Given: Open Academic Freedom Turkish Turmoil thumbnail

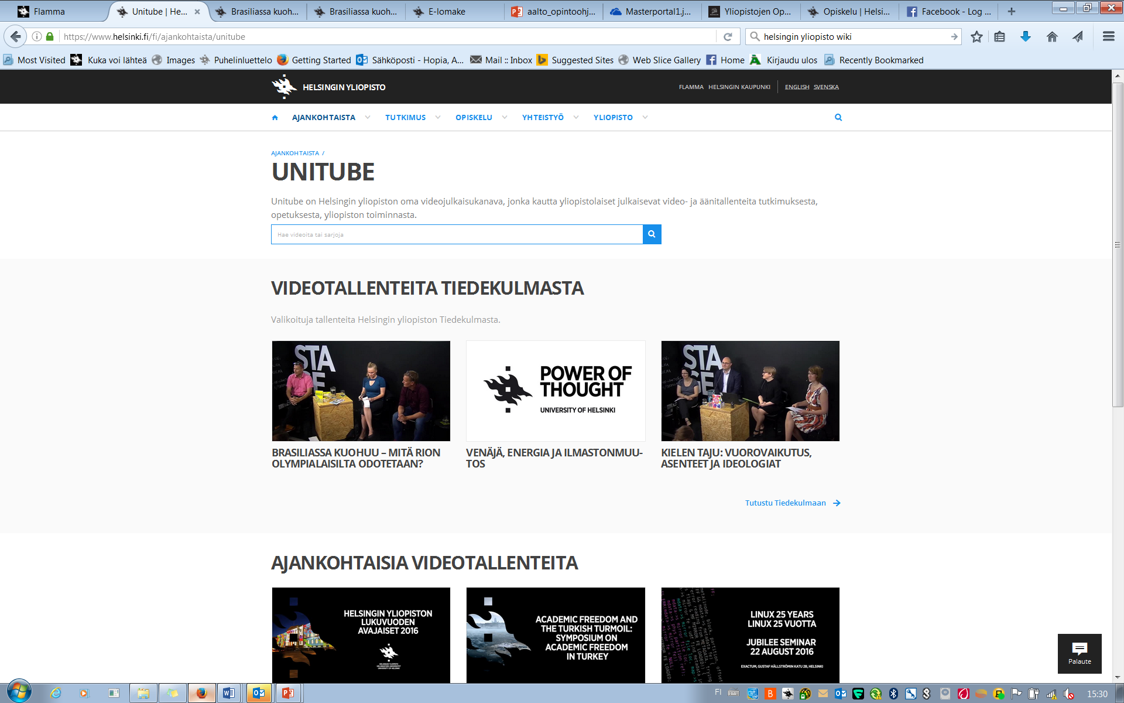Looking at the screenshot, I should point(556,635).
